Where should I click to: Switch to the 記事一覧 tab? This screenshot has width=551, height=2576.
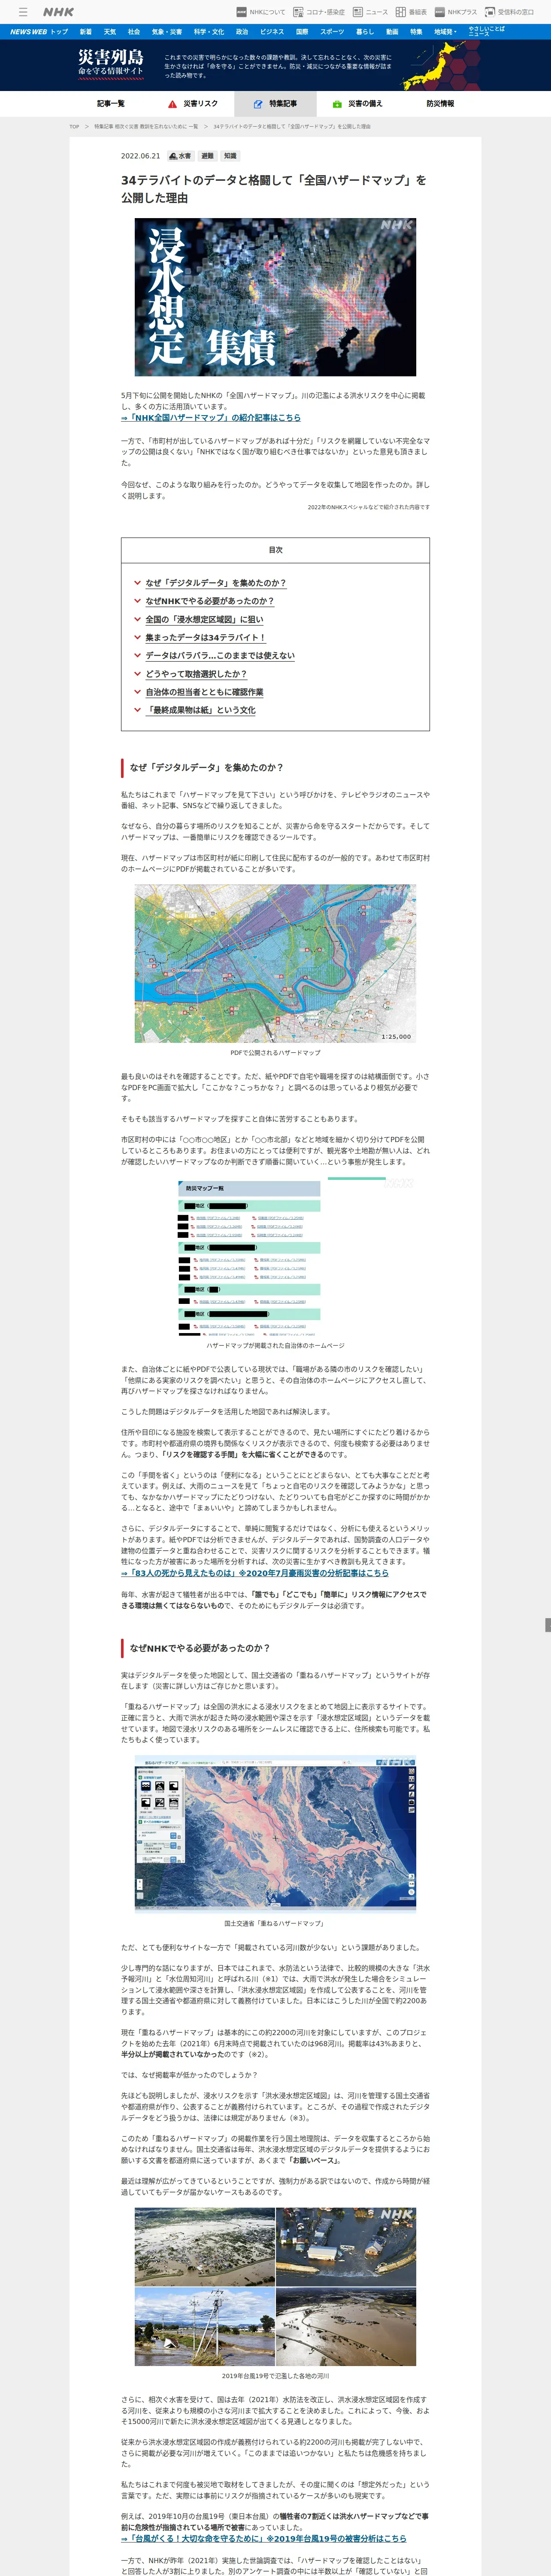[x=111, y=103]
